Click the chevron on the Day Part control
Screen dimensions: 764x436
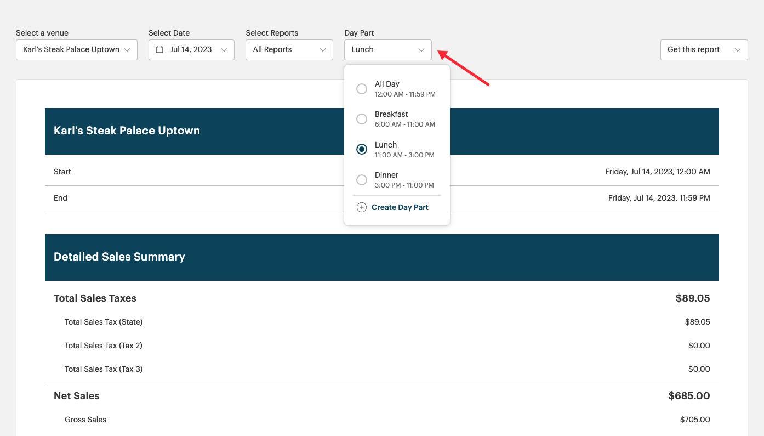click(x=421, y=49)
